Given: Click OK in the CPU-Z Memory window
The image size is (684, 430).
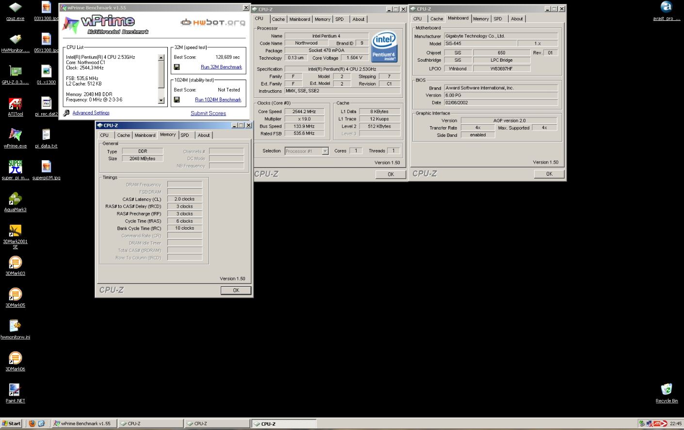Looking at the screenshot, I should pos(236,290).
